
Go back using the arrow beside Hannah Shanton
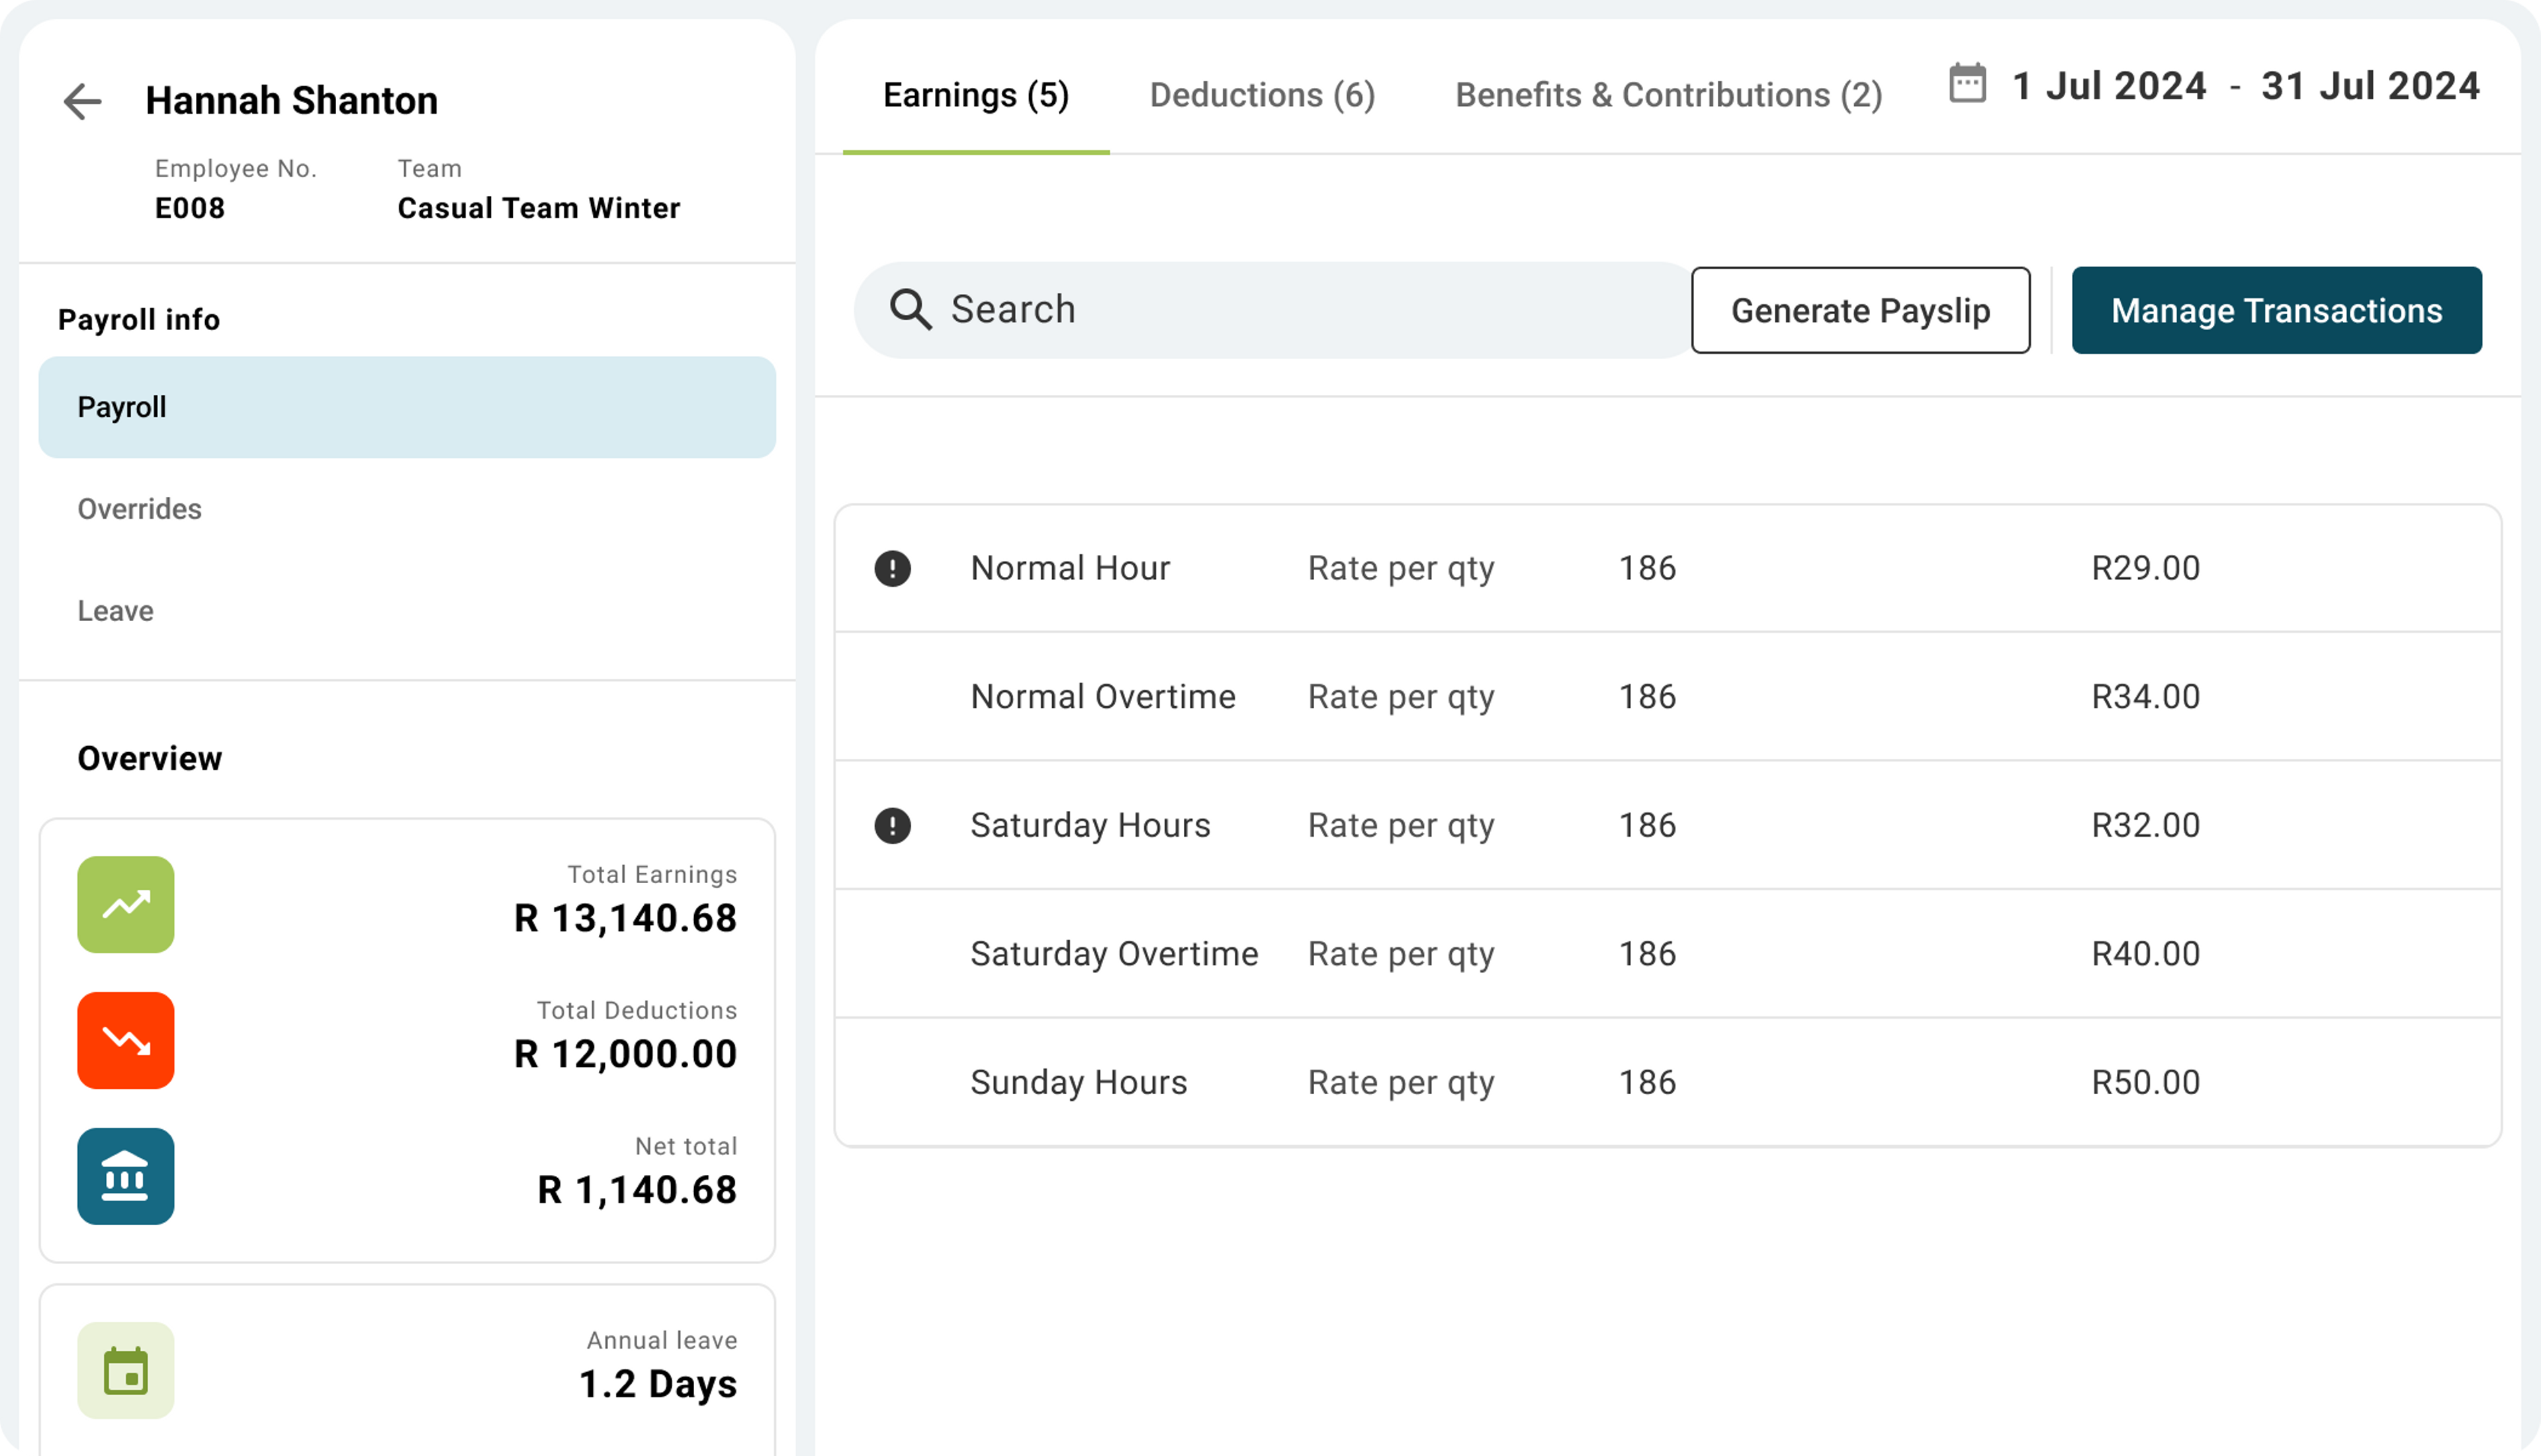tap(82, 101)
